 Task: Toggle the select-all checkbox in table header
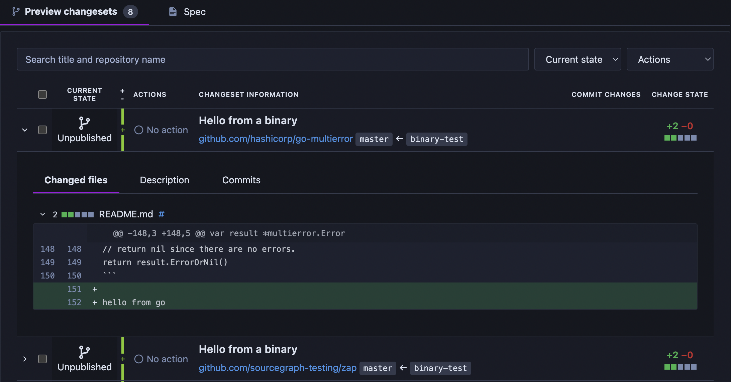(42, 94)
